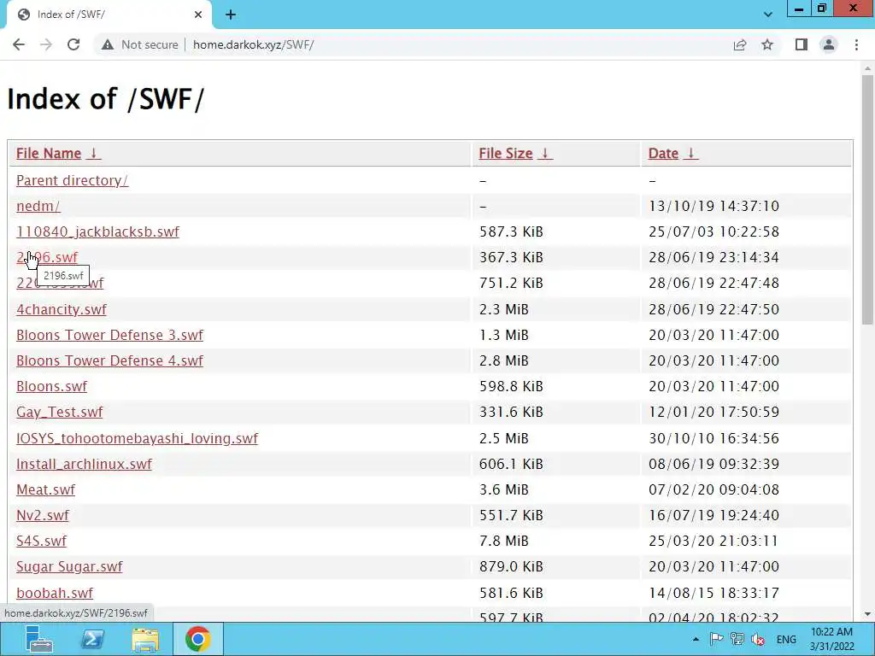This screenshot has width=875, height=656.
Task: Open IOSYS_tohootomebayashi_loving.swf
Action: (x=137, y=438)
